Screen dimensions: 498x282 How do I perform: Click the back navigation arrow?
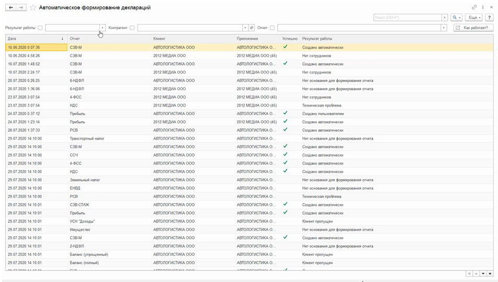(x=10, y=8)
